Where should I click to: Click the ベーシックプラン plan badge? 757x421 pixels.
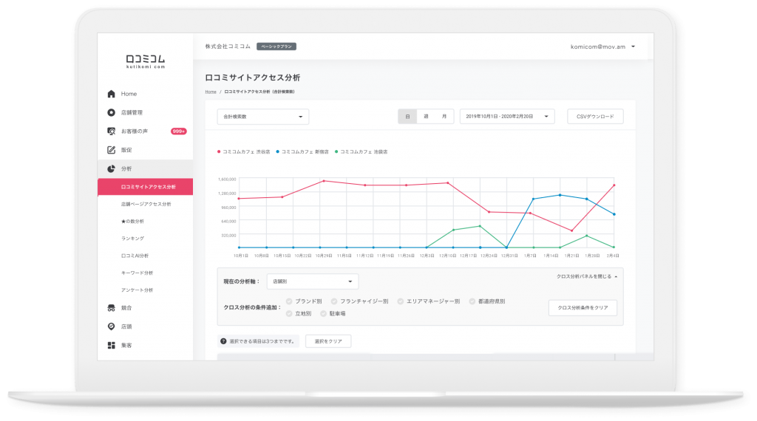click(x=276, y=47)
